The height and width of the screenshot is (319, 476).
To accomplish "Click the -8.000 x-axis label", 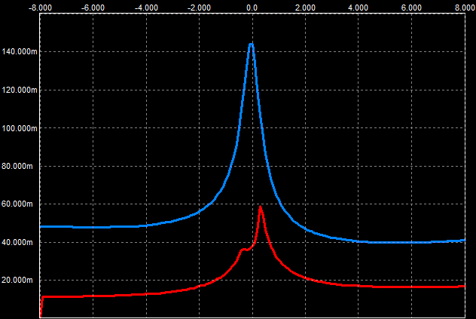I will 40,8.
